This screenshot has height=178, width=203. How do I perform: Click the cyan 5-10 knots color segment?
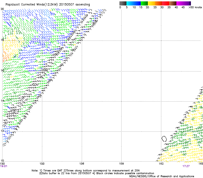[x=130, y=3]
